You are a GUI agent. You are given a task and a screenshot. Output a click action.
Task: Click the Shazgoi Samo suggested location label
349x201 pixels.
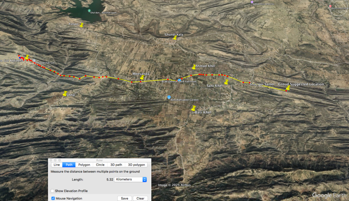287,84
